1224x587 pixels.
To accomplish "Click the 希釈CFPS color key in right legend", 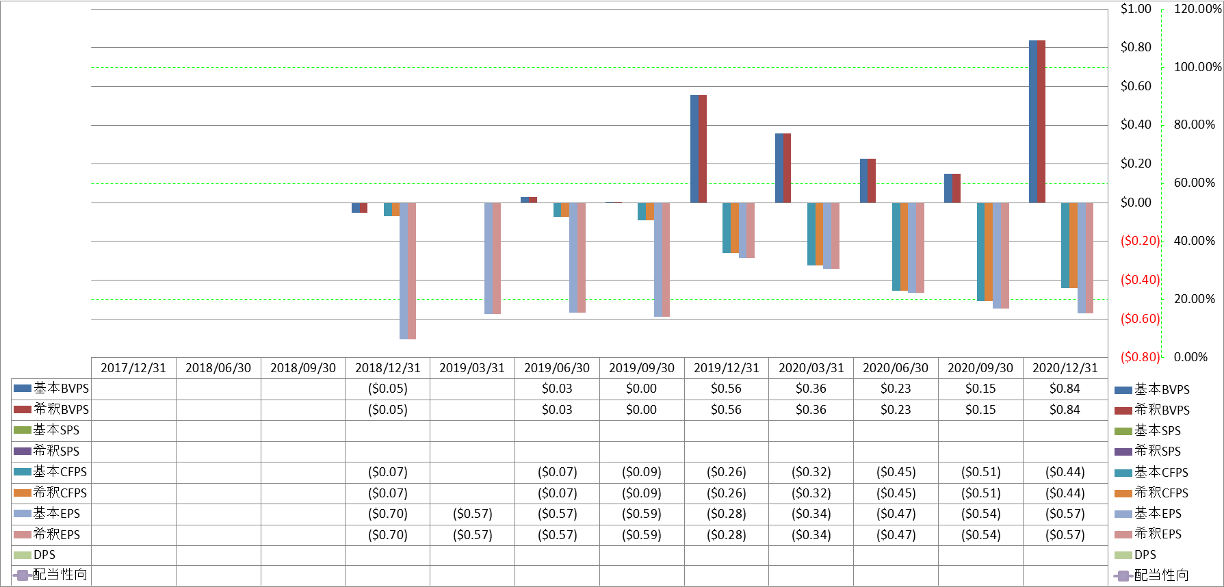I will tap(1123, 493).
